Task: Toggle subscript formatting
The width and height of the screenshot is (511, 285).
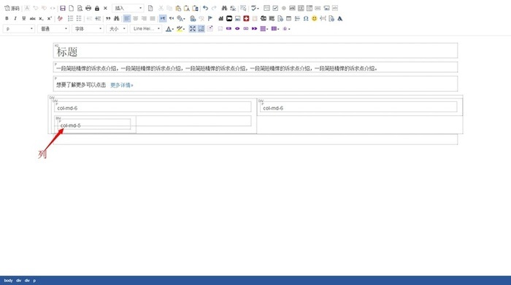Action: coord(41,18)
